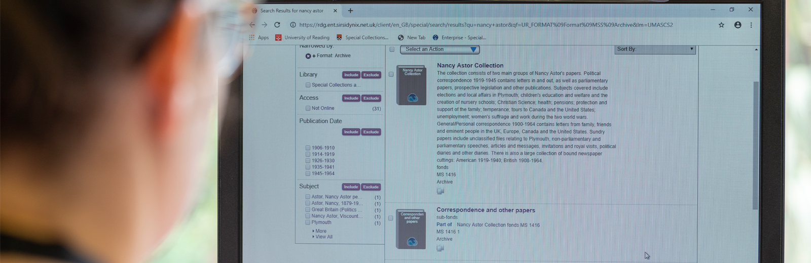Image resolution: width=811 pixels, height=263 pixels.
Task: Open the Chrome three-dot menu
Action: coord(751,25)
